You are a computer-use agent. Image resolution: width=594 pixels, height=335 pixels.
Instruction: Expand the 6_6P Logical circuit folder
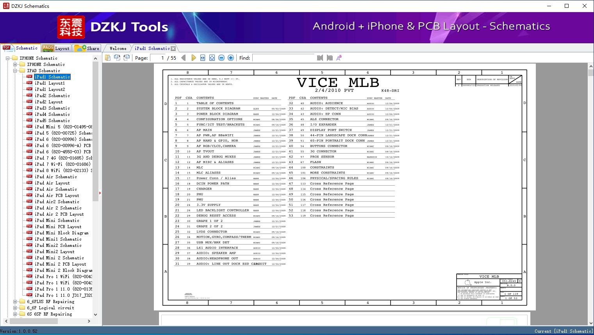[15, 308]
